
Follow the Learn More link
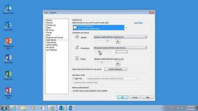pyautogui.click(x=138, y=23)
